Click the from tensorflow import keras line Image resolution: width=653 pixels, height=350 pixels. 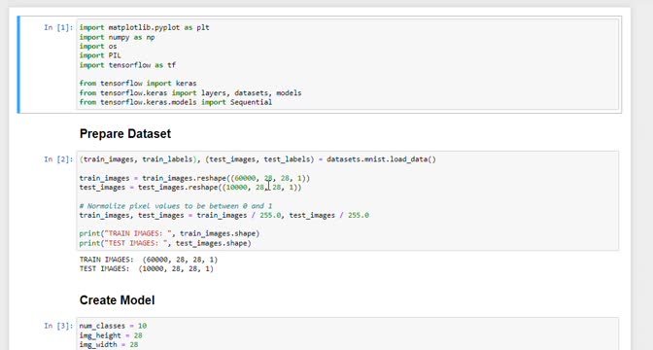tap(138, 84)
